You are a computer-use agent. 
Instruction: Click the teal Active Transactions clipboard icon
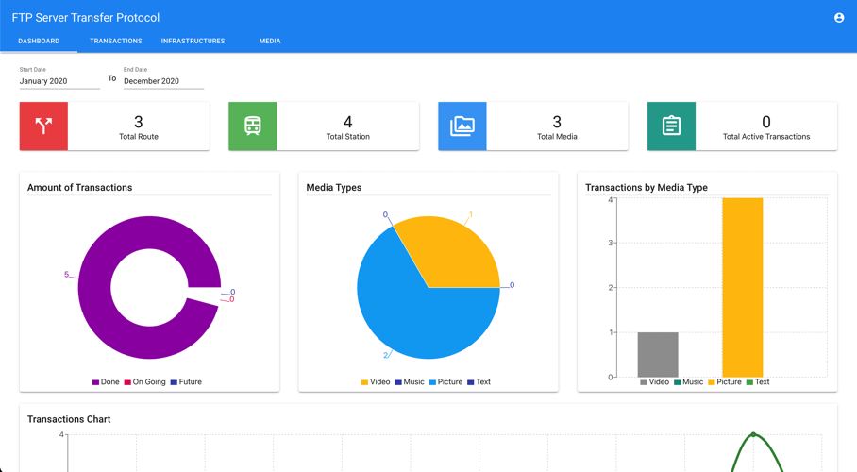pos(671,126)
